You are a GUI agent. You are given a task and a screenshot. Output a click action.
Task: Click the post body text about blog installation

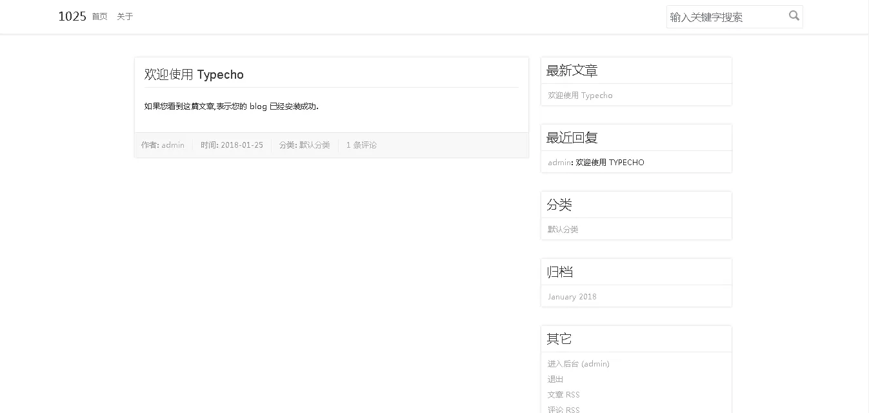231,106
